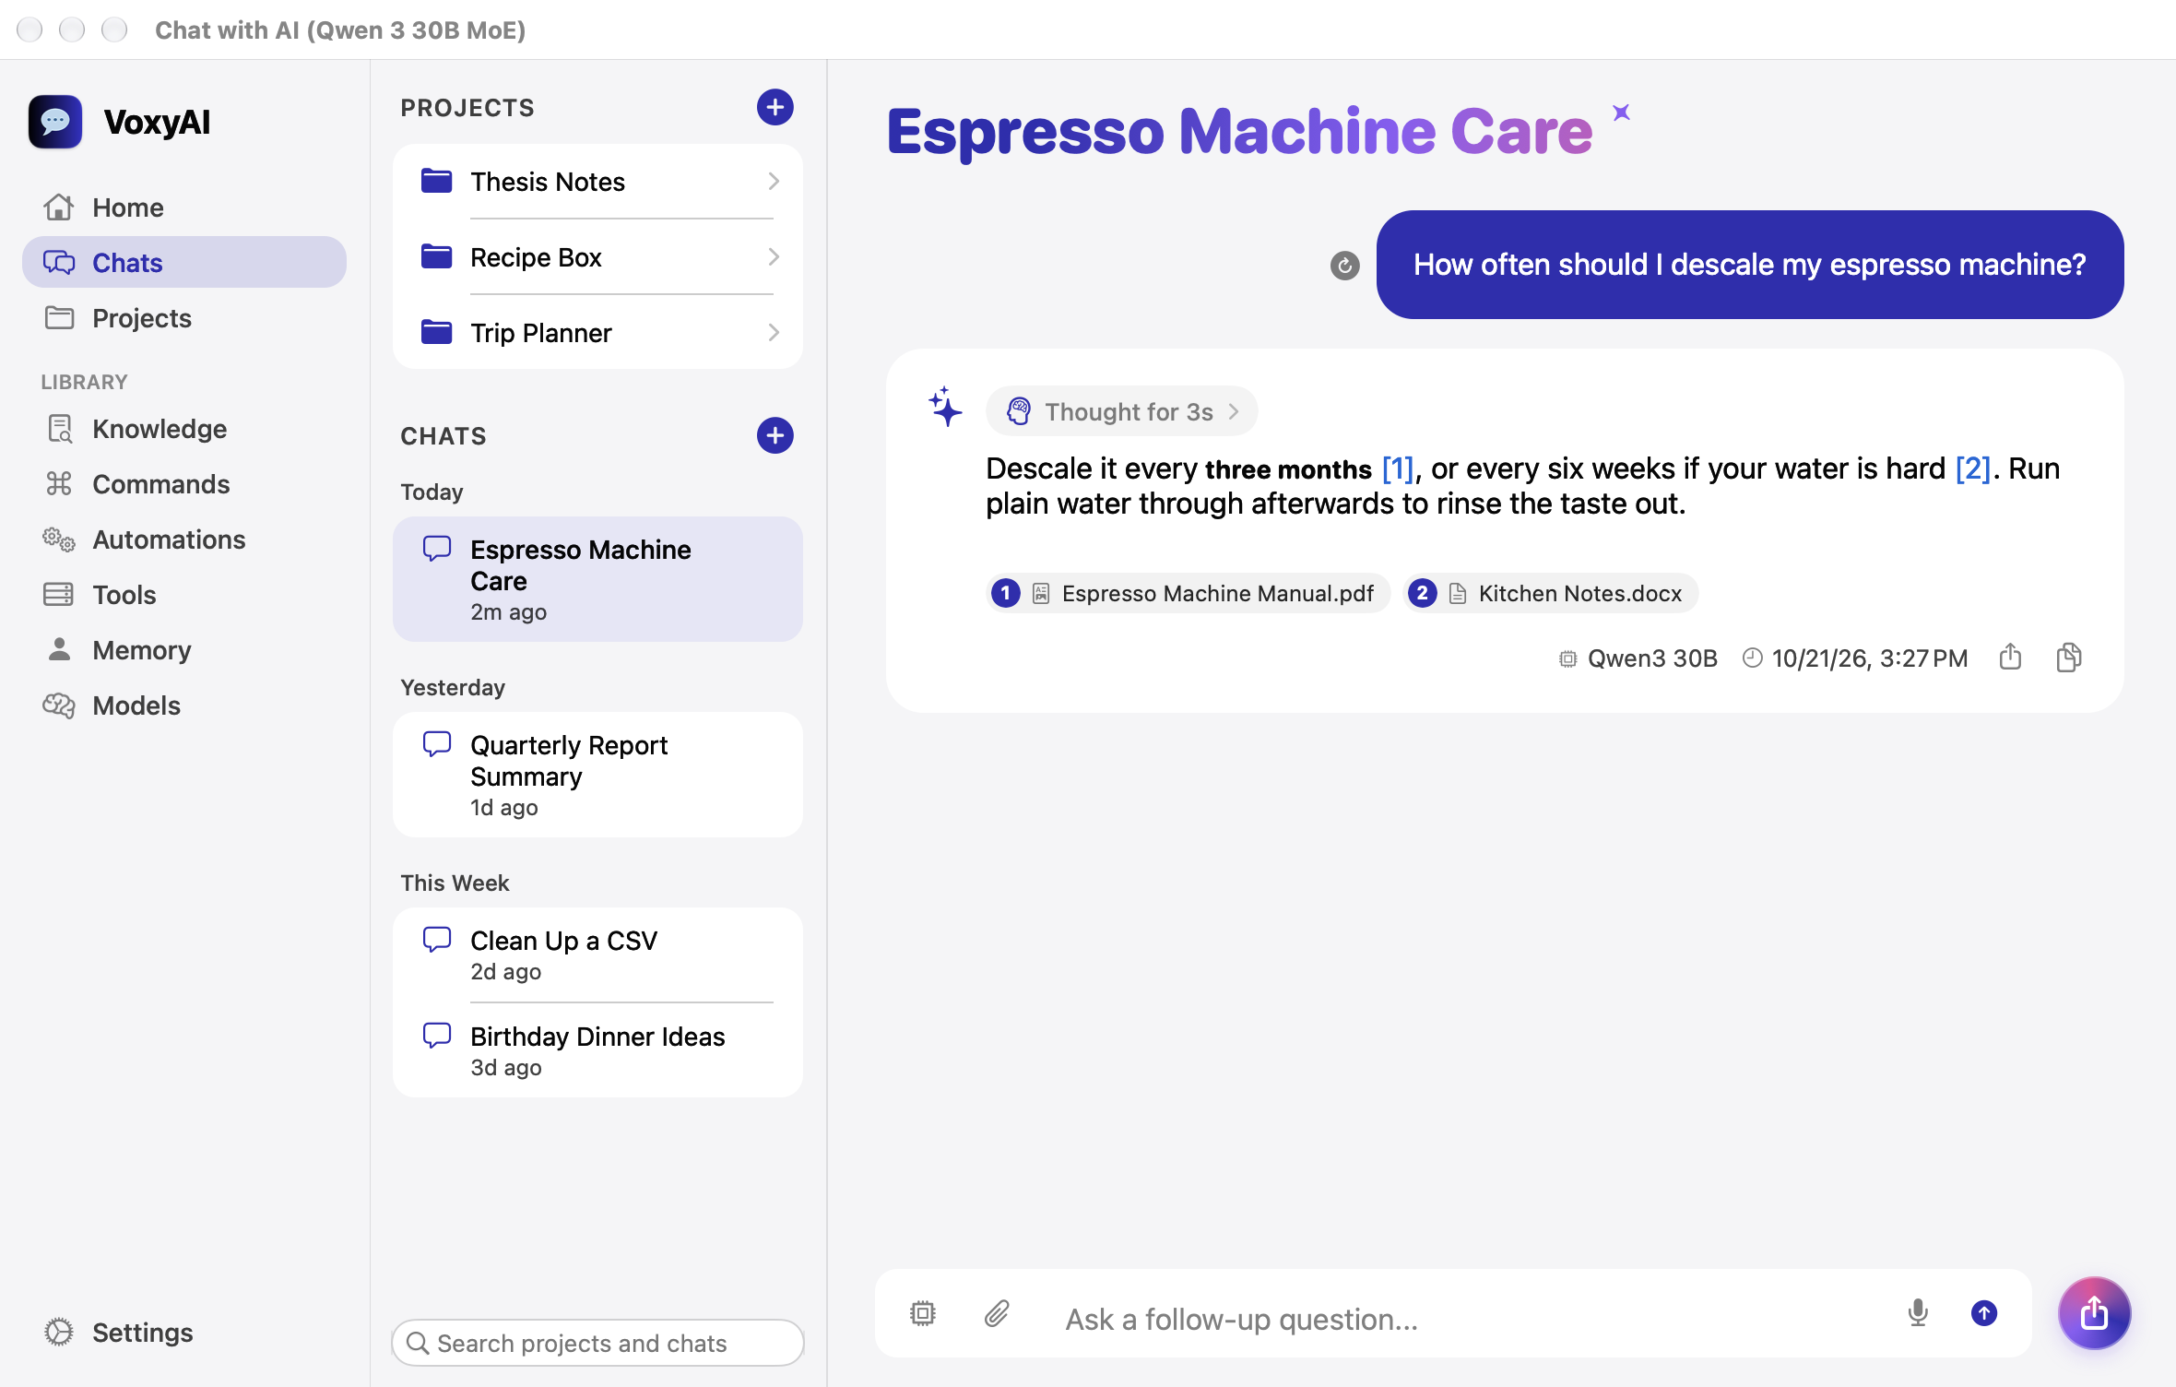Open Commands in the library

pos(184,484)
